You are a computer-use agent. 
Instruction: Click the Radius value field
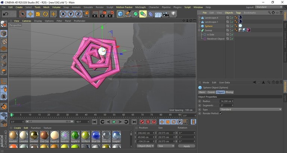(x=226, y=101)
